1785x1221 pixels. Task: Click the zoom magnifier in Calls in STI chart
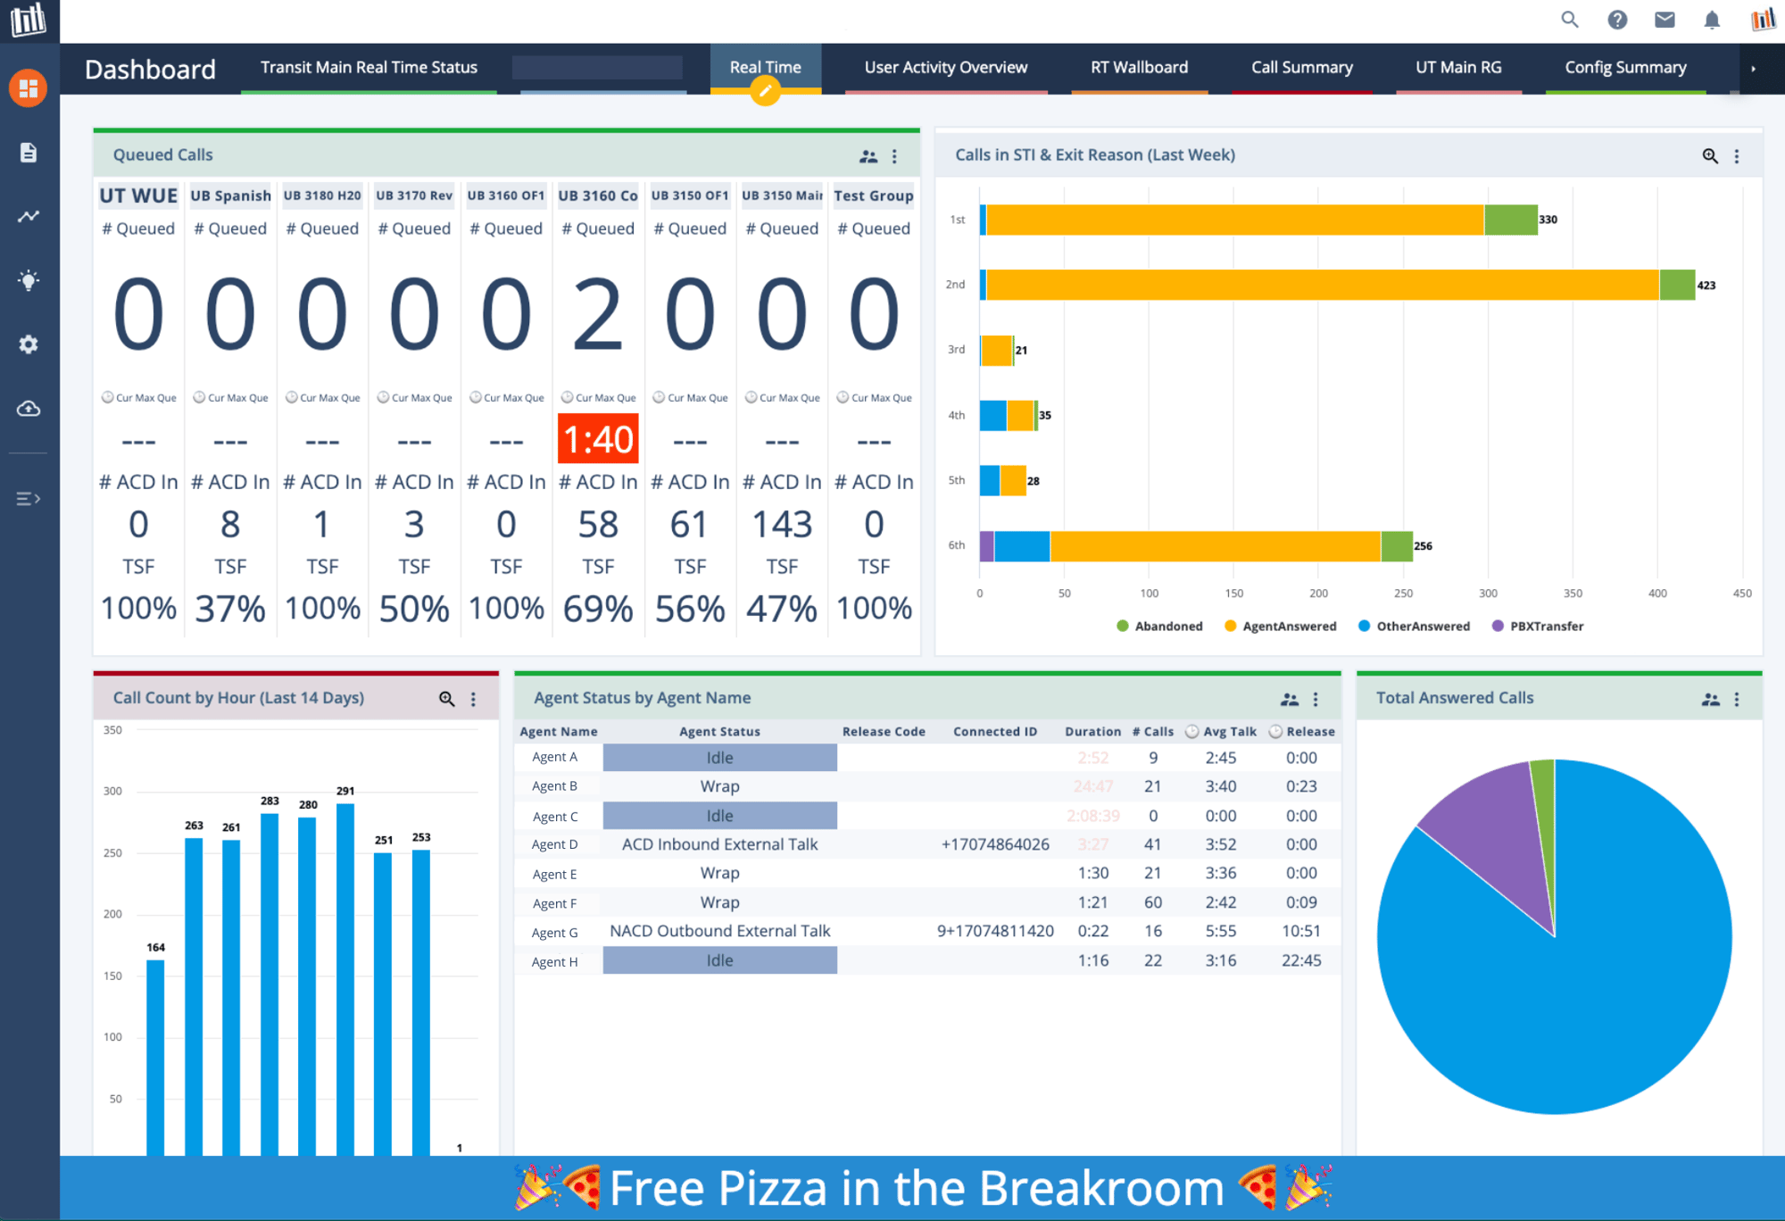1710,156
